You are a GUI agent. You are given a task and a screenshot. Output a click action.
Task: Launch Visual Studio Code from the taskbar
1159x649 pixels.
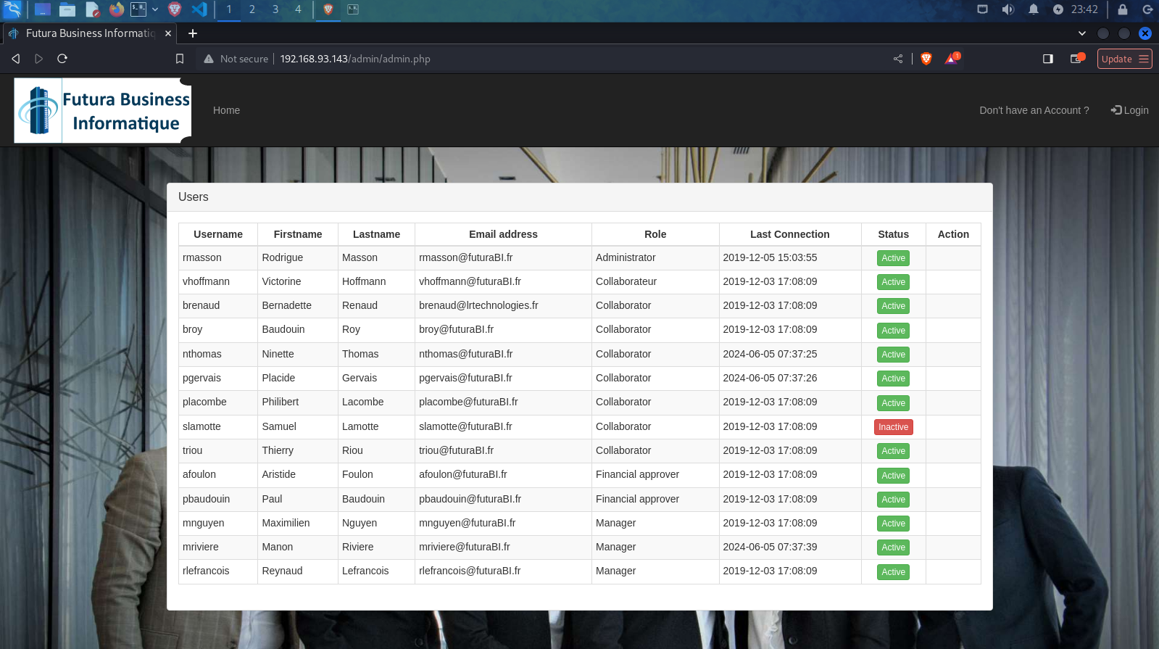(x=199, y=9)
